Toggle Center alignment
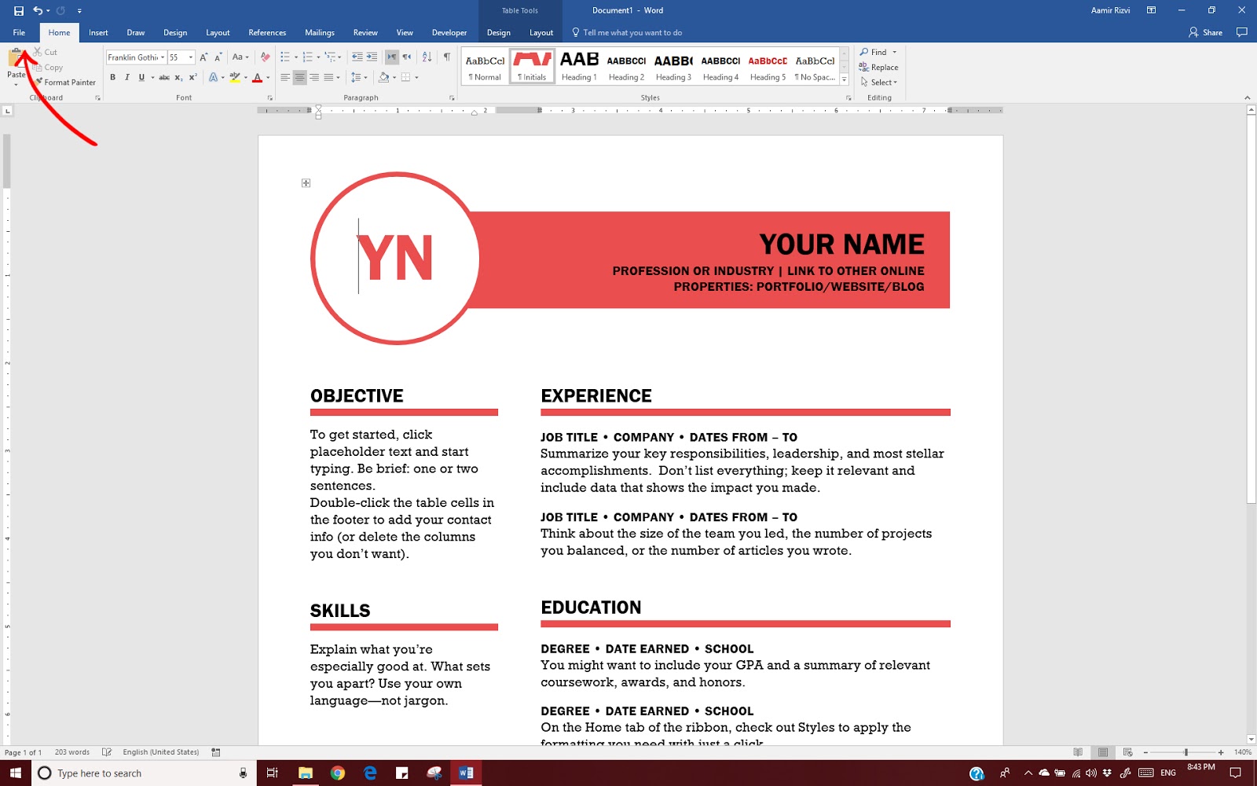 [299, 78]
